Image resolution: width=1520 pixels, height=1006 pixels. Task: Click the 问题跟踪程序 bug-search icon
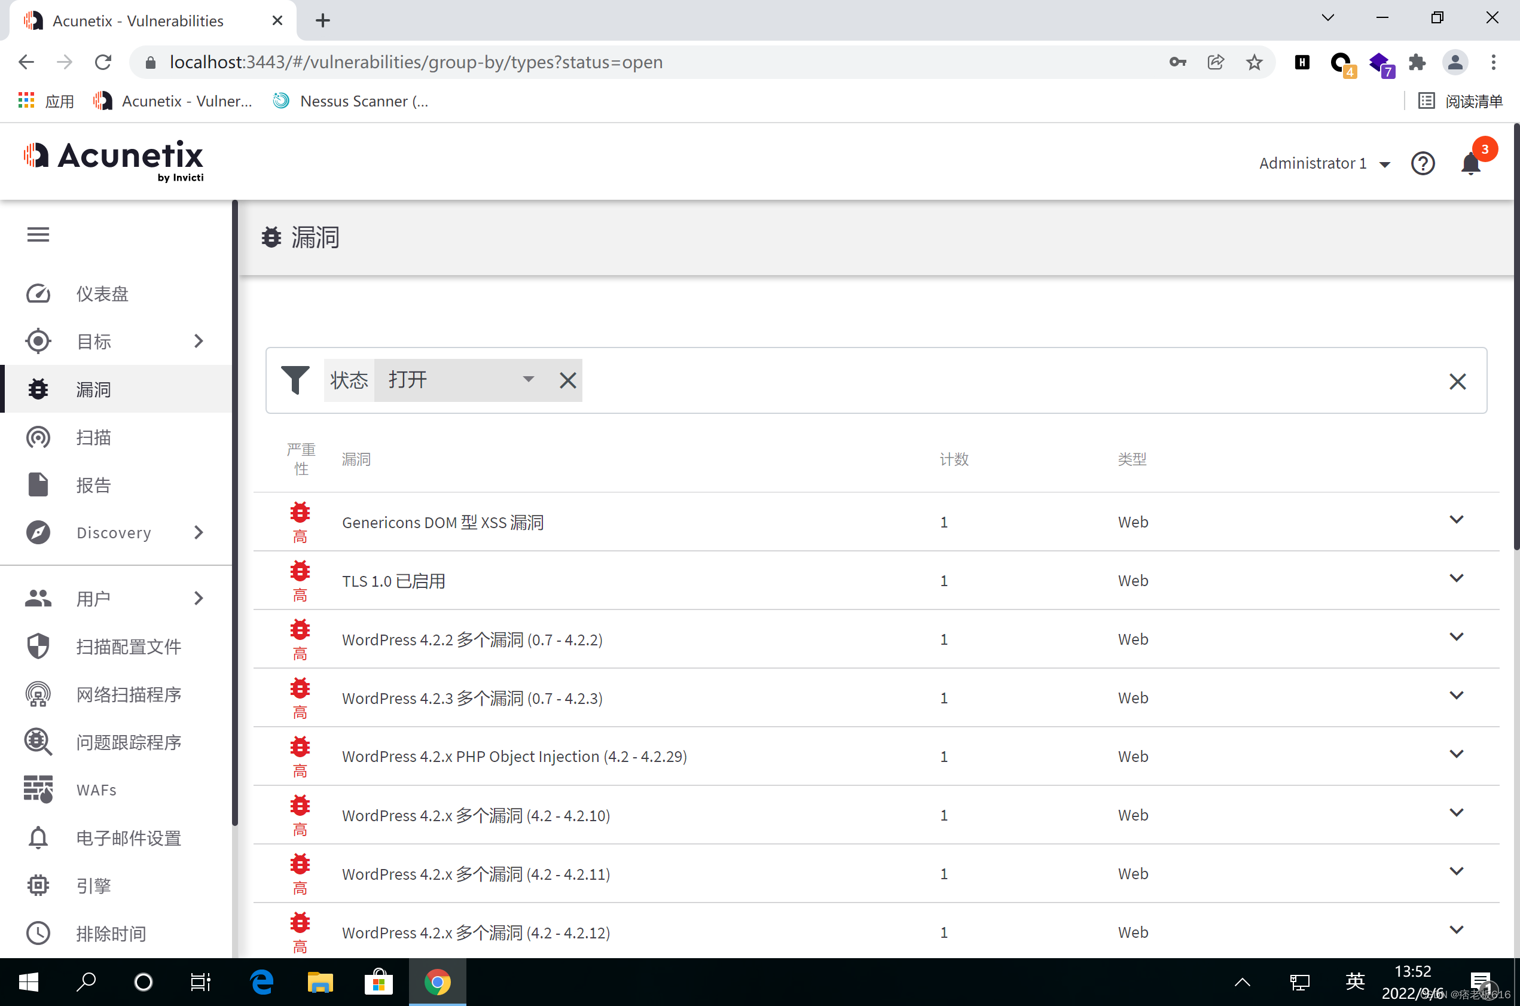(x=38, y=742)
